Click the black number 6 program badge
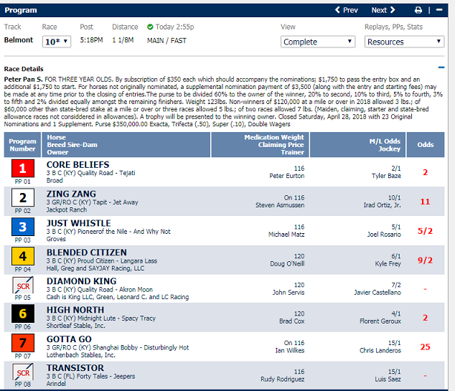 [22, 314]
